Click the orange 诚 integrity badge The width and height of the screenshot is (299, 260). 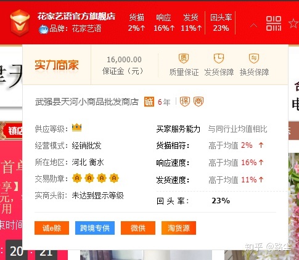[149, 102]
